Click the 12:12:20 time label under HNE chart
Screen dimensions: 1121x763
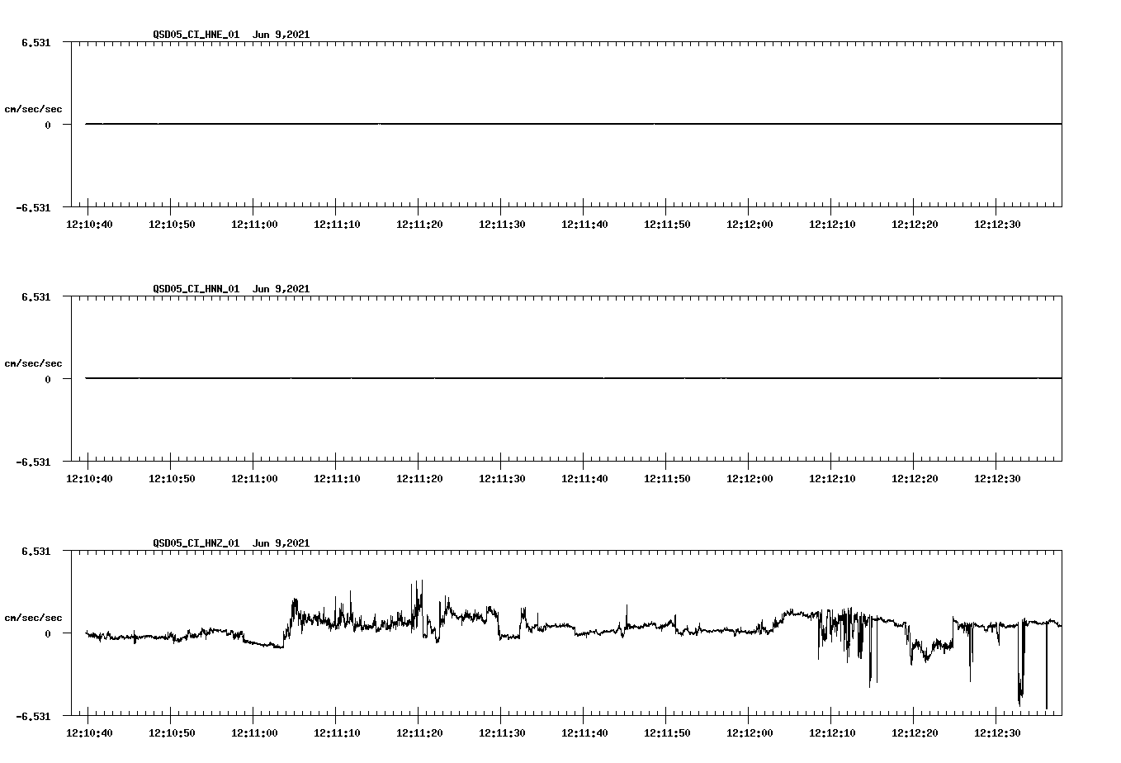[915, 225]
